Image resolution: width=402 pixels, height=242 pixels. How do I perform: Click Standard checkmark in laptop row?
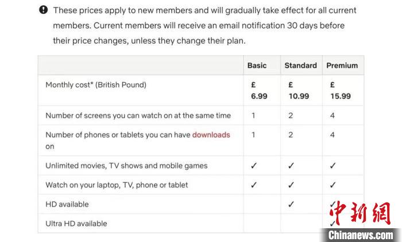point(291,185)
